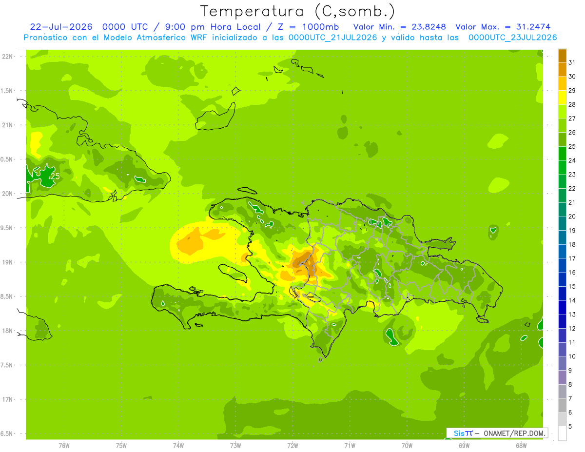Click the colorbar label "5"
585x452 pixels.
click(x=570, y=427)
